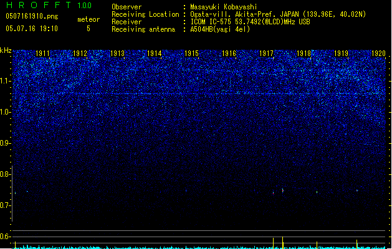Click the Receiving Location field label
Viewport: 392px width, 249px height.
tap(145, 14)
